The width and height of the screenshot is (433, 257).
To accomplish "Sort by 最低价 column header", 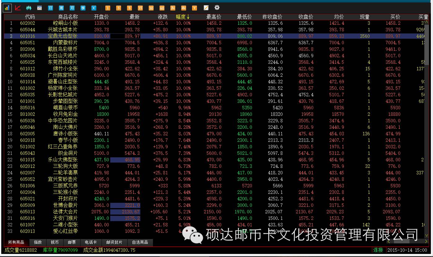I will (x=244, y=17).
